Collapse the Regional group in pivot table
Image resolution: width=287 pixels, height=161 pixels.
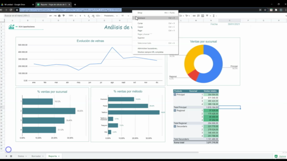click(175, 110)
